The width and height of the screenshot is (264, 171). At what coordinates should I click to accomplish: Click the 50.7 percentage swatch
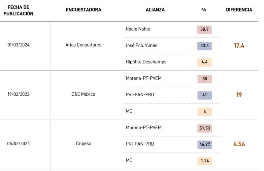204,30
